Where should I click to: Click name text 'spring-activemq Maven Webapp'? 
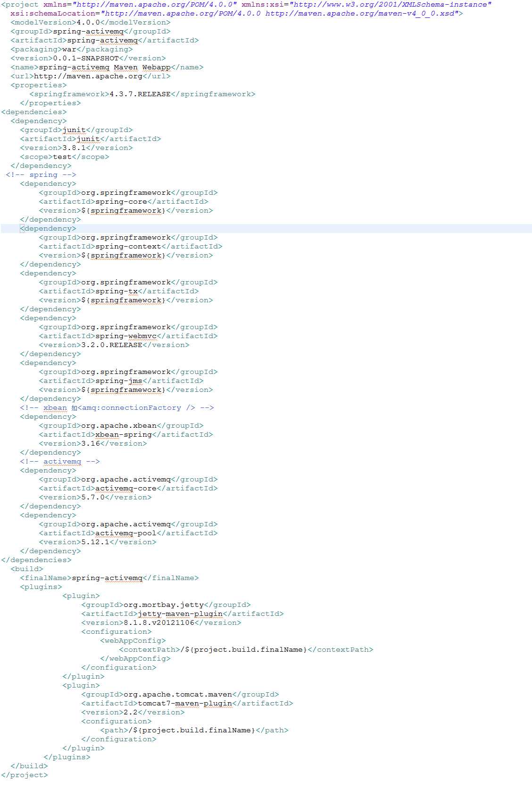click(x=105, y=67)
